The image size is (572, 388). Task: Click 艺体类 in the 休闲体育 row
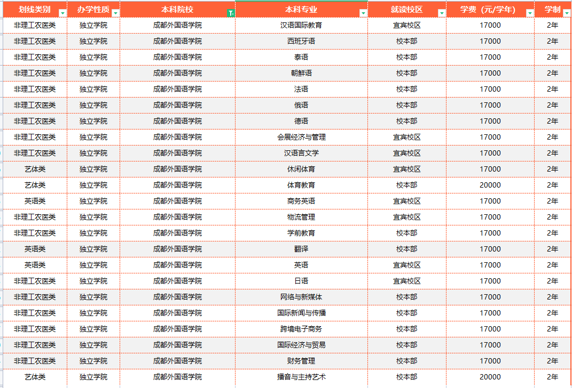tap(35, 169)
